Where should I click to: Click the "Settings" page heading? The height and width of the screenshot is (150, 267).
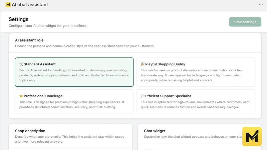[19, 19]
